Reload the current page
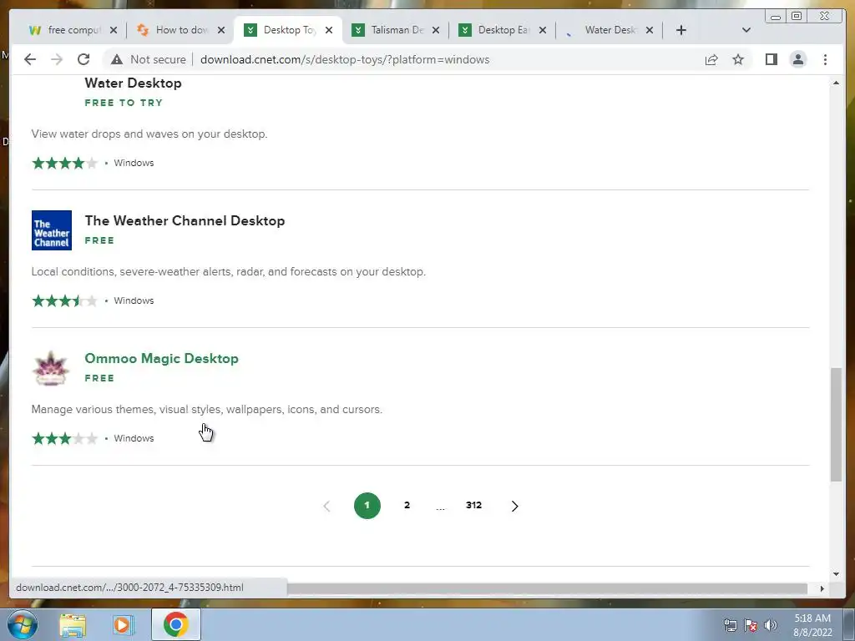 pyautogui.click(x=83, y=59)
